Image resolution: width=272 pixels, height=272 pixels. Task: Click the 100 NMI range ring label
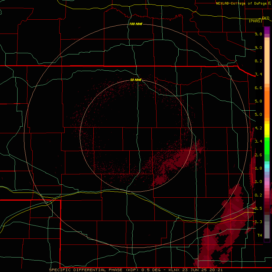click(x=136, y=24)
